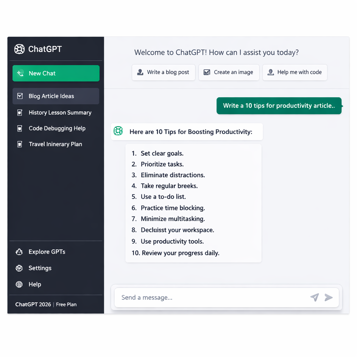The width and height of the screenshot is (357, 357).
Task: Click the Send a message input field
Action: click(209, 297)
